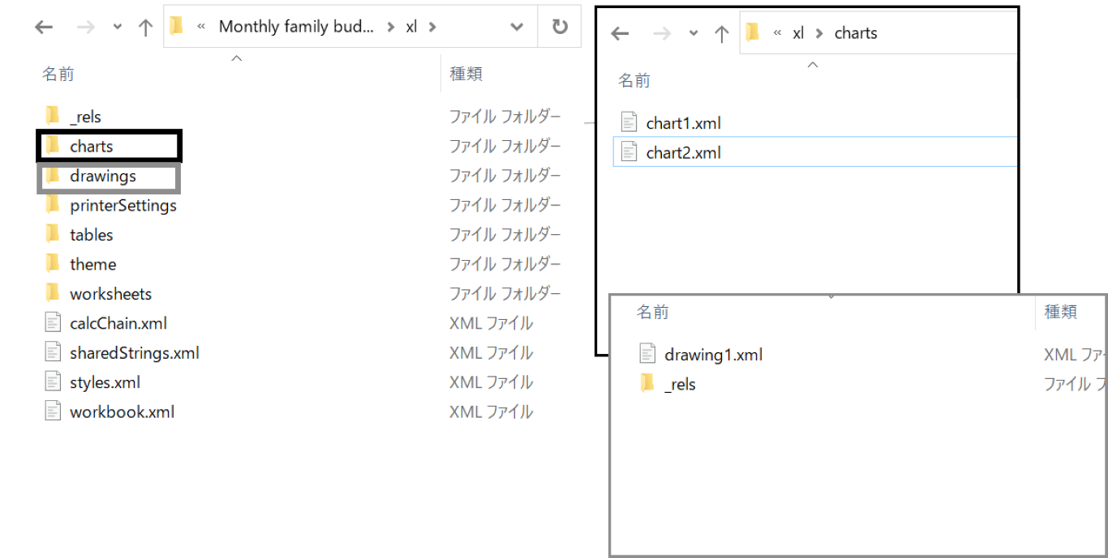Image resolution: width=1108 pixels, height=558 pixels.
Task: Select the sharedStrings.xml file
Action: pos(134,353)
